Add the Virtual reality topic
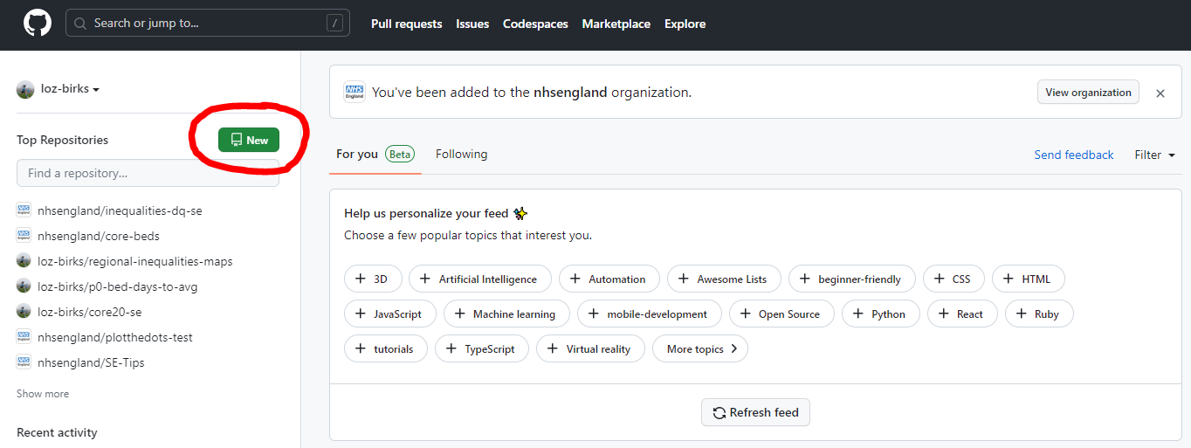Screen dimensions: 1191x448 point(590,349)
